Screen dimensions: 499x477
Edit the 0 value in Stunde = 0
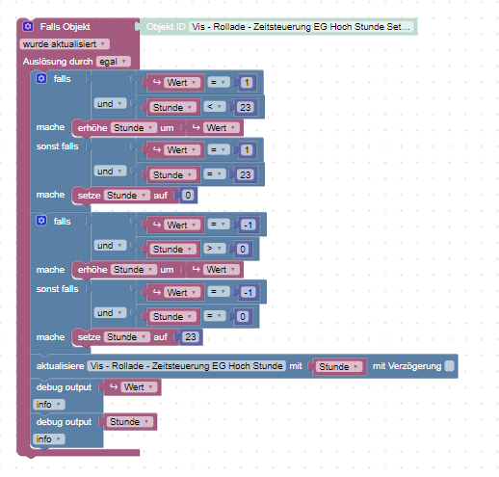point(243,316)
